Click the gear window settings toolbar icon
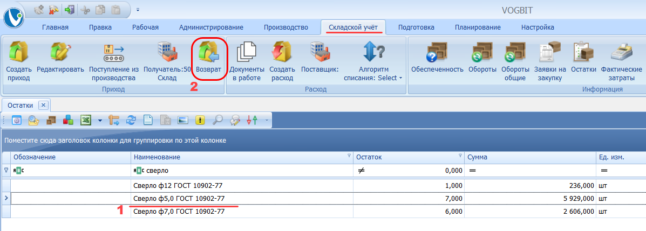646x231 pixels. click(17, 120)
